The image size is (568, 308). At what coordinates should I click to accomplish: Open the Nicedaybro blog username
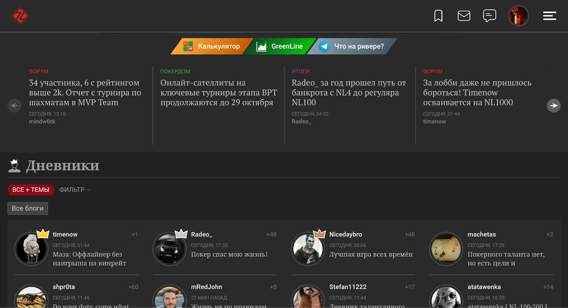coord(346,234)
